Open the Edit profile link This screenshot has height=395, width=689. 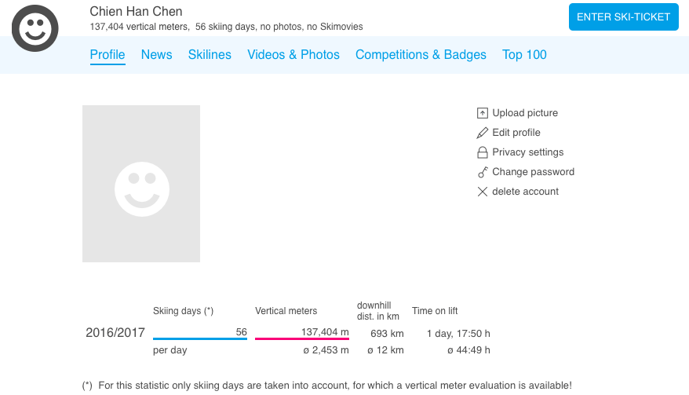(516, 133)
